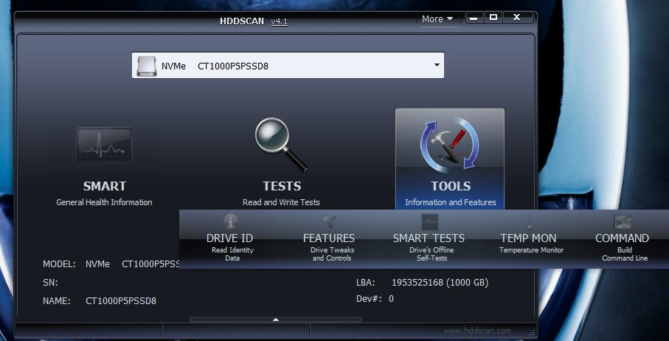
Task: Click 'Information and Features' text
Action: tap(451, 202)
